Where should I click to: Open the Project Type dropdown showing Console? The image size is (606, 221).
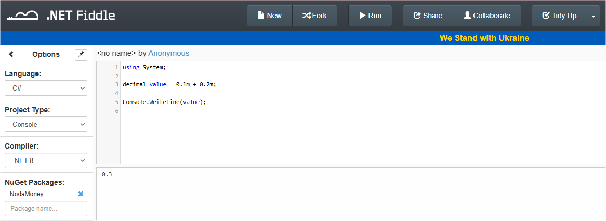click(x=46, y=124)
